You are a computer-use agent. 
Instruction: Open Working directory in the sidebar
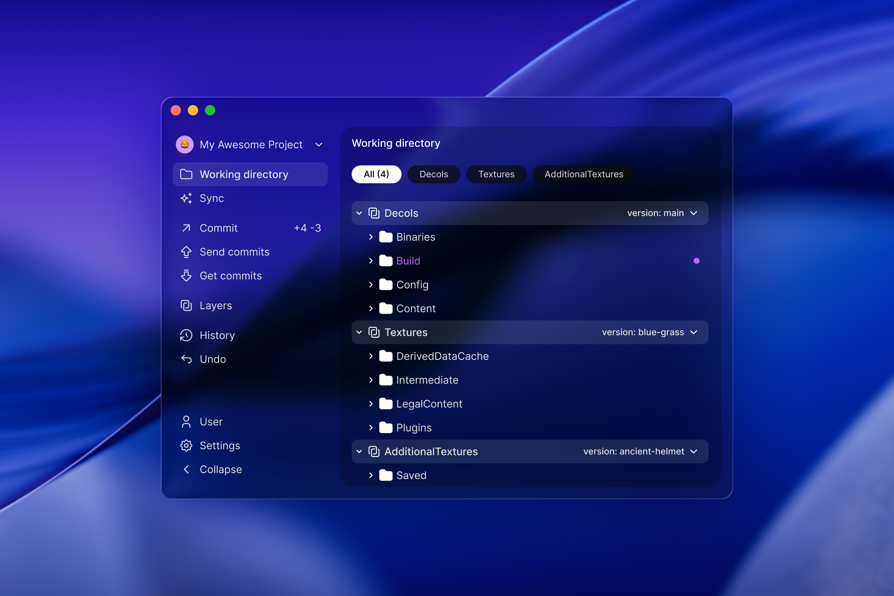coord(250,174)
